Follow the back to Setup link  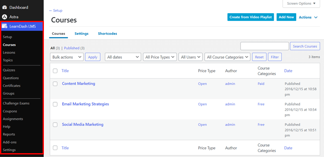tap(56, 11)
